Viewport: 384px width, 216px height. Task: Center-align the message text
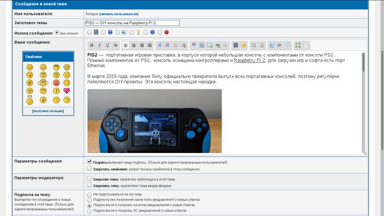[x=133, y=46]
